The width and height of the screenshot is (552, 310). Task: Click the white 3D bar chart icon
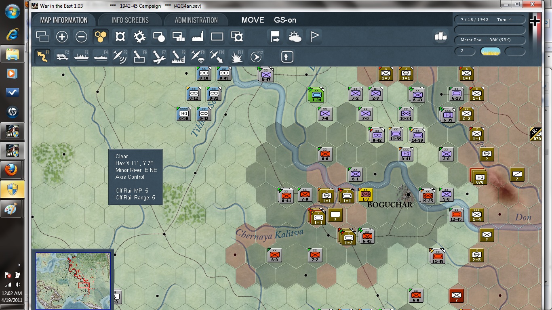tap(441, 36)
